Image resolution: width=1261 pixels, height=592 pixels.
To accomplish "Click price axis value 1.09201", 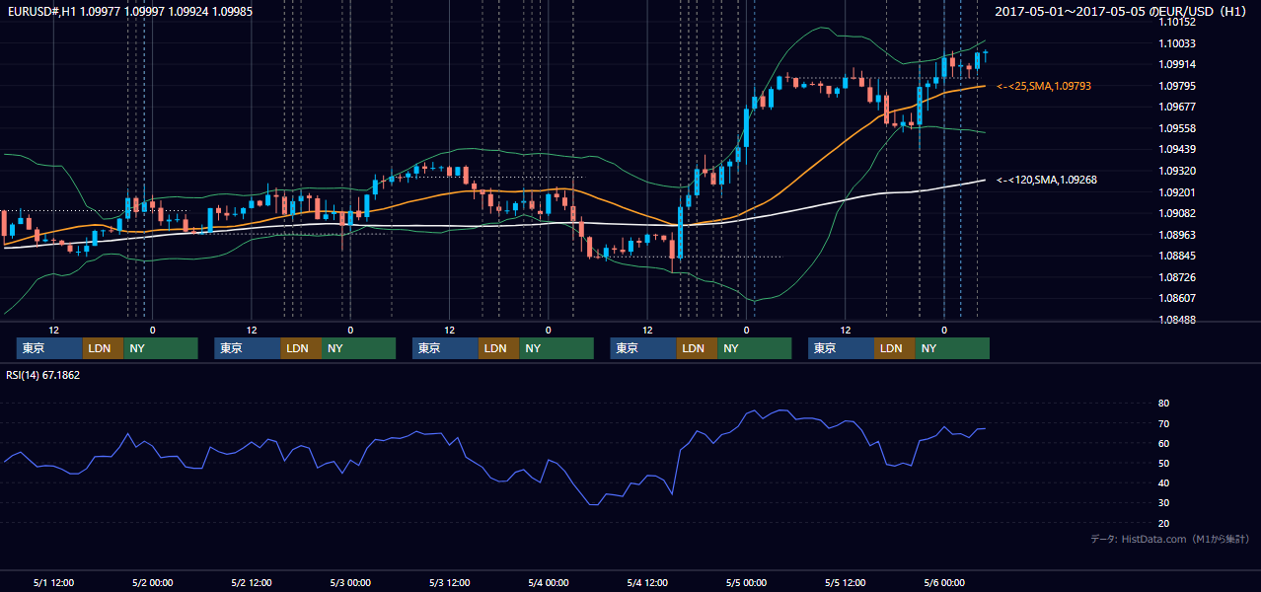I will pos(1176,192).
